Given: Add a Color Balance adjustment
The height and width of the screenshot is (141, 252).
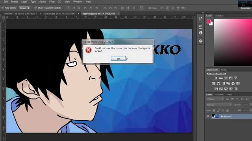Looking at the screenshot, I should pos(219,83).
